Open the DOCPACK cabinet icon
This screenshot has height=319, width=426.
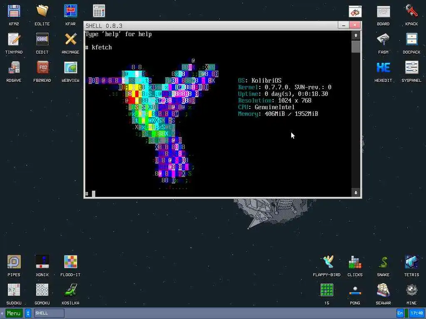[x=411, y=39]
